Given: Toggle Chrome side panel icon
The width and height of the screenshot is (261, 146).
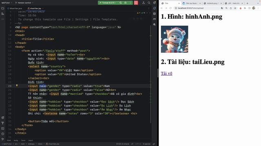Looking at the screenshot, I should pyautogui.click(x=249, y=8).
